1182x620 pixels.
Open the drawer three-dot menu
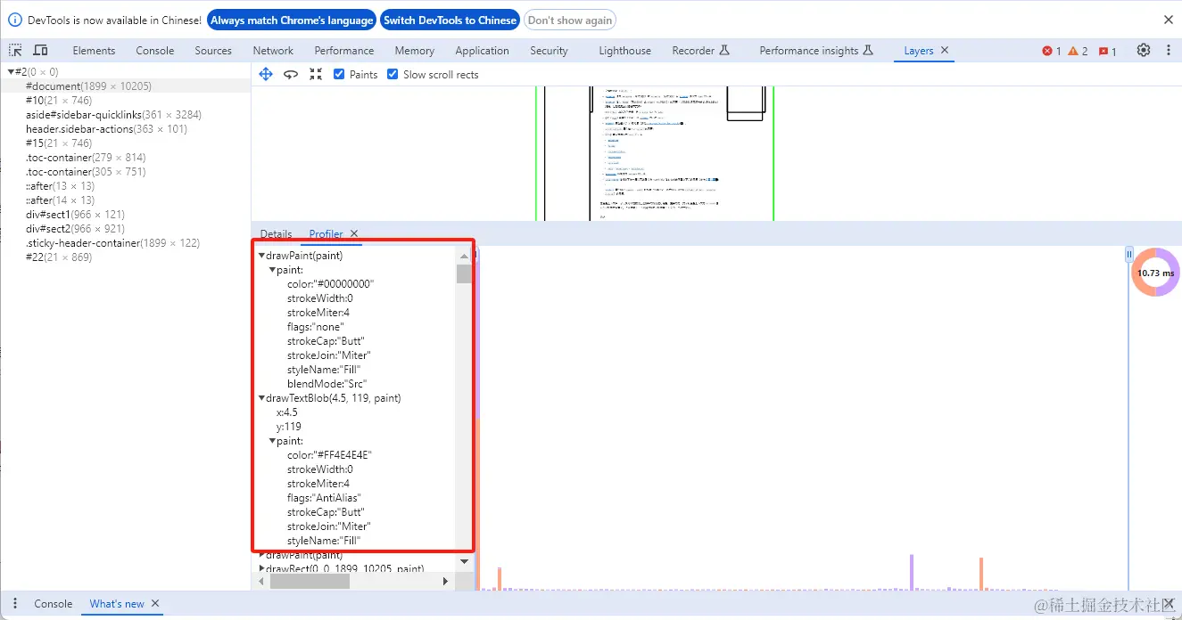(x=15, y=604)
